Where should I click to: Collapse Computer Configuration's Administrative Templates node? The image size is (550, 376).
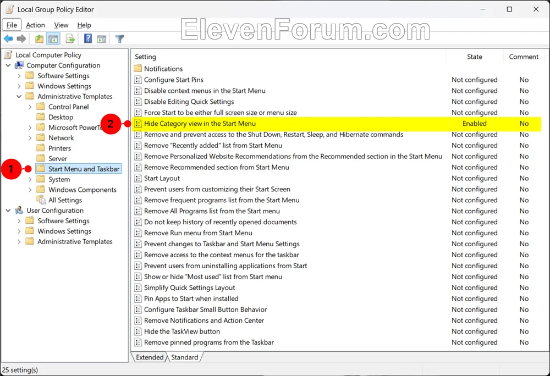(19, 96)
